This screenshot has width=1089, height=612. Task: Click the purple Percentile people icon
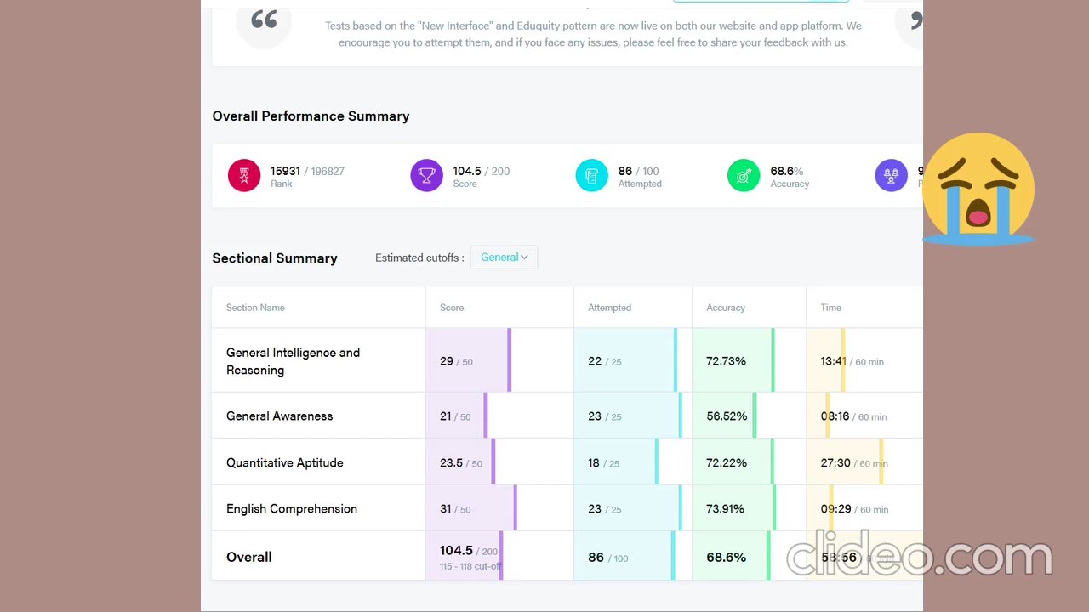coord(891,176)
